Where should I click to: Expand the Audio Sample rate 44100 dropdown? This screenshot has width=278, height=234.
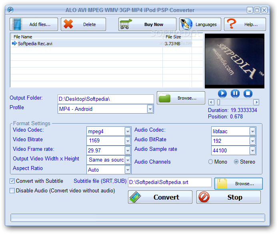[252, 150]
